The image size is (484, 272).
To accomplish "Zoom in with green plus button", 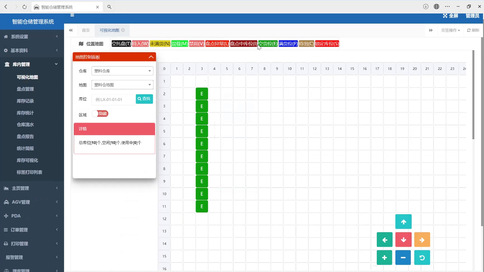I will [384, 258].
